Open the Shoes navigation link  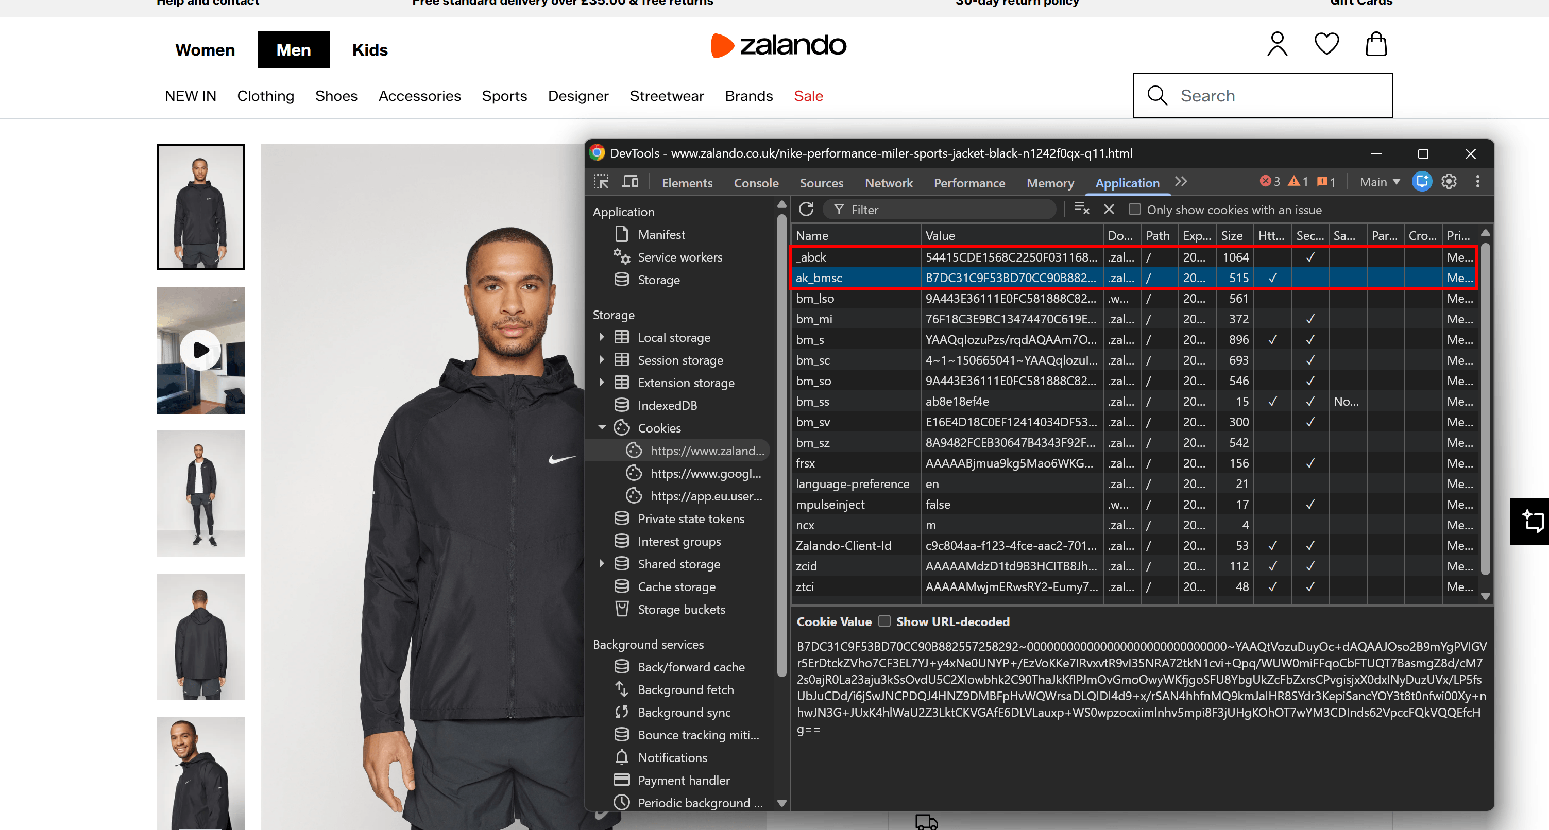336,96
